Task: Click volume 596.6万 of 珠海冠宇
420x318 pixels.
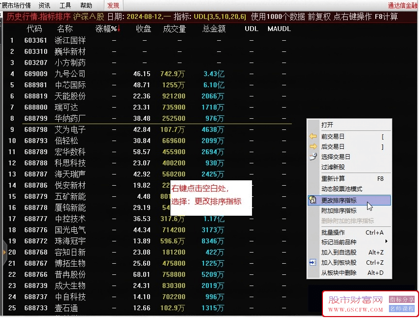Action: click(172, 241)
